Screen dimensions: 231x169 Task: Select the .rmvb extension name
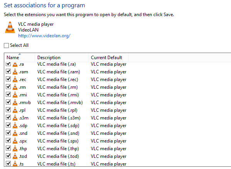tap(25, 103)
